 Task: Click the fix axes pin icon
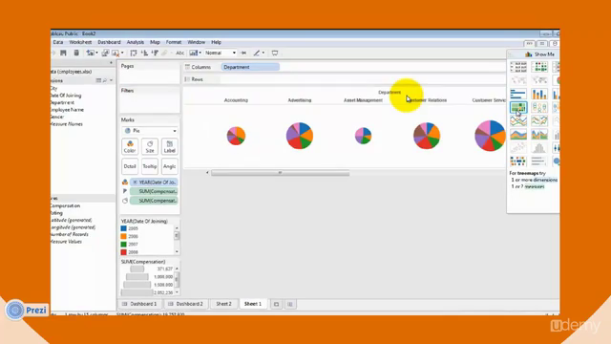pyautogui.click(x=243, y=53)
